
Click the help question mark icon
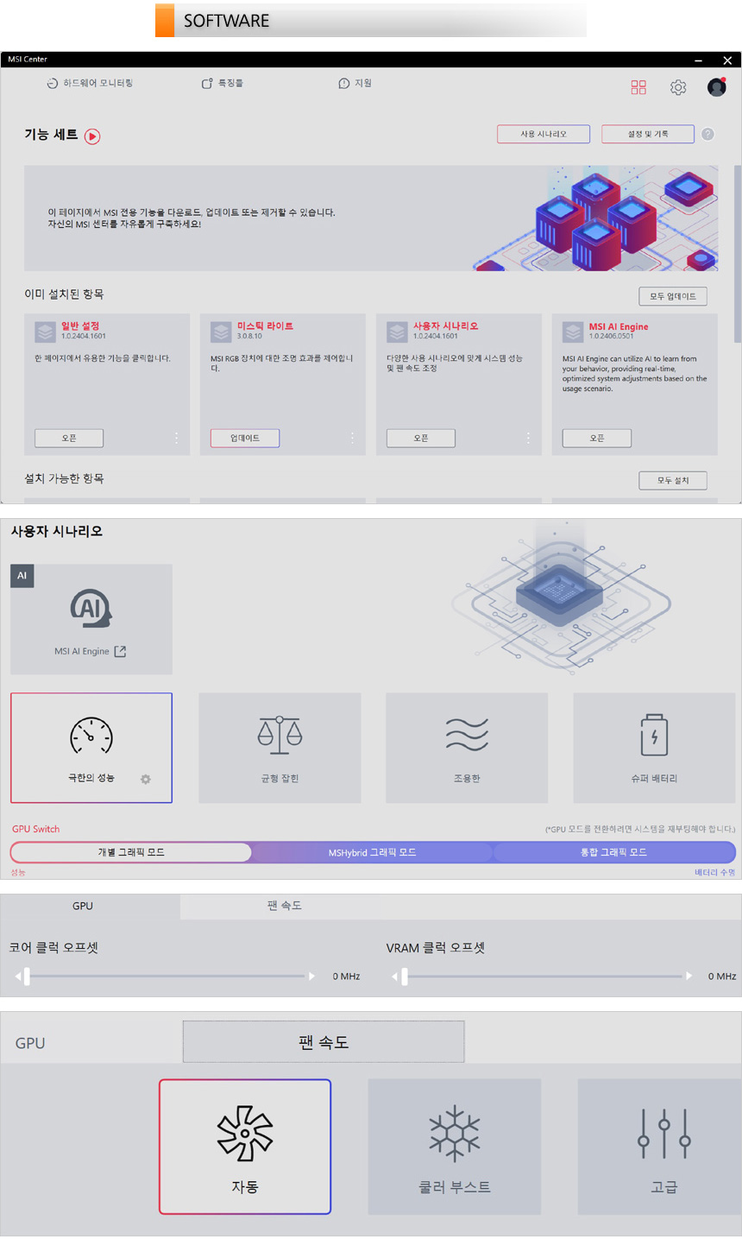707,134
